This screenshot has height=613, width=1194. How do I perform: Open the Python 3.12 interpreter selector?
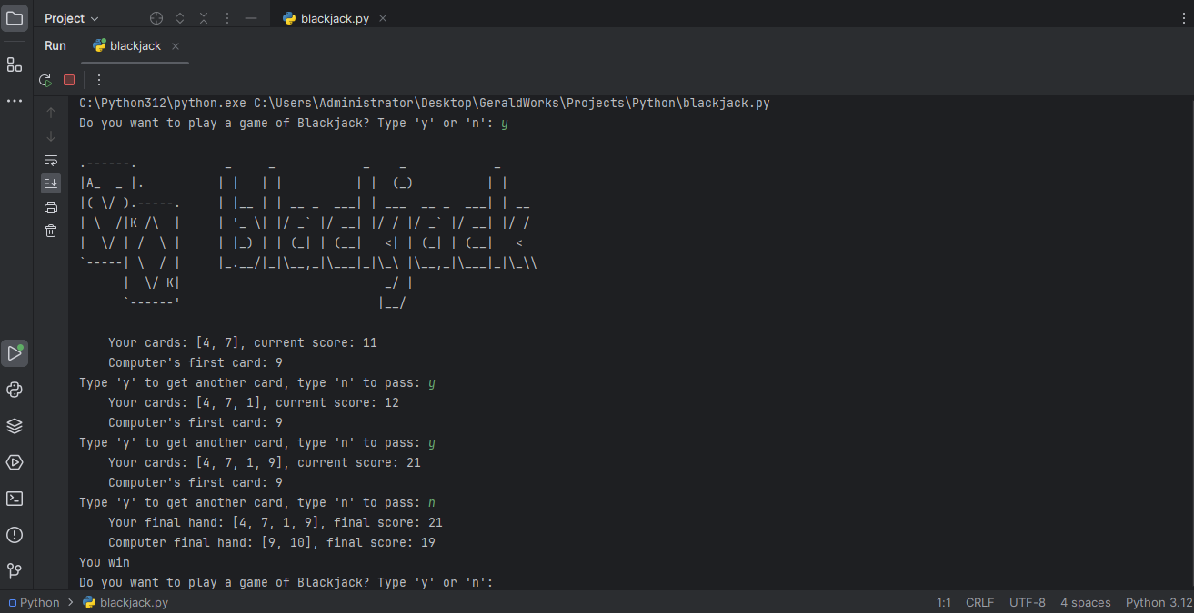(1158, 602)
